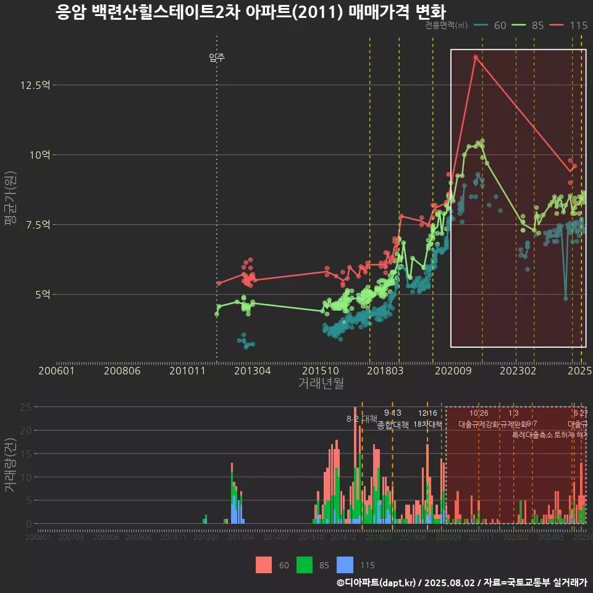
Task: Click '200703' on the volume chart x-axis
Action: [70, 537]
